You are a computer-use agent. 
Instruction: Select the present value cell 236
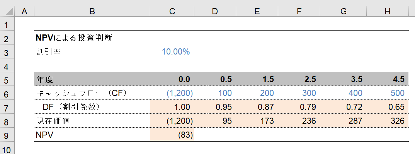(x=309, y=121)
